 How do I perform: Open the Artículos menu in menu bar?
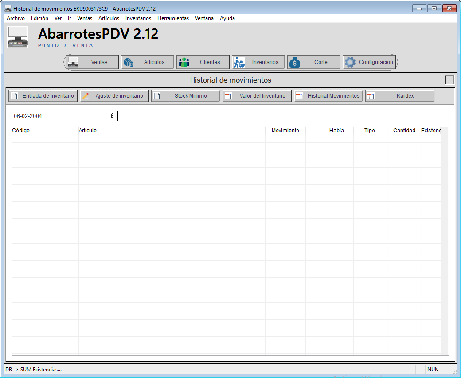pos(109,18)
